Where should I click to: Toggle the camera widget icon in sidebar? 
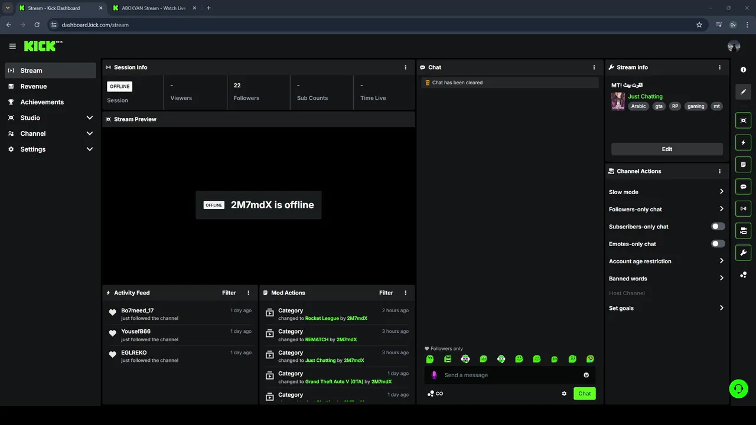[x=743, y=230]
